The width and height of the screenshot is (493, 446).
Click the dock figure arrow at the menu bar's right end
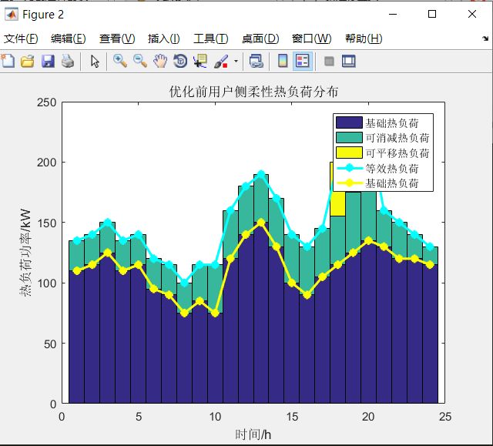485,39
